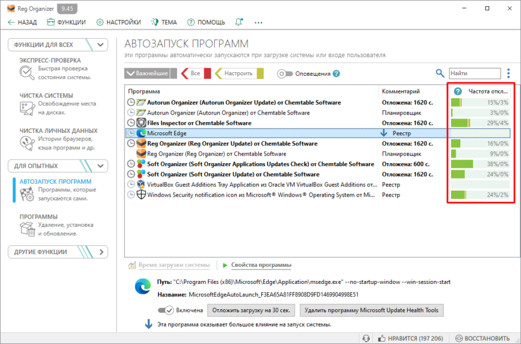Viewport: 521px width, 344px height.
Task: Switch to Свойства программы tab
Action: point(257,265)
